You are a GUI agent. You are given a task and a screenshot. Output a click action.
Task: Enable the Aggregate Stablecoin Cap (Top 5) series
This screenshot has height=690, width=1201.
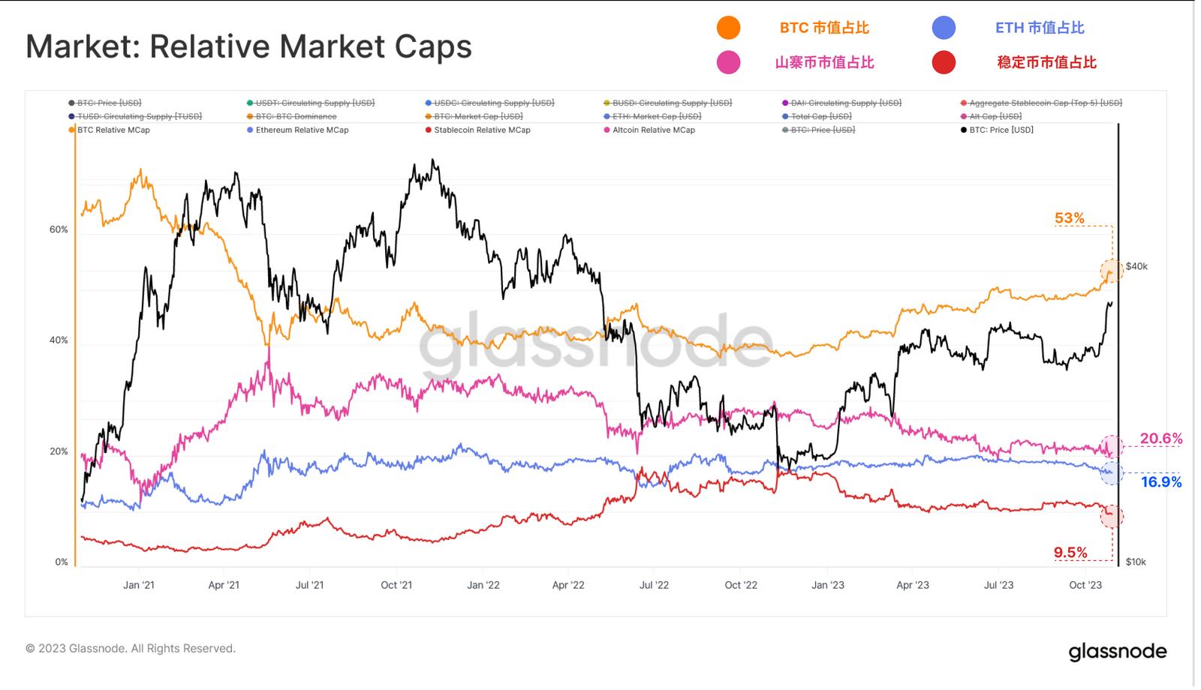[x=1045, y=103]
